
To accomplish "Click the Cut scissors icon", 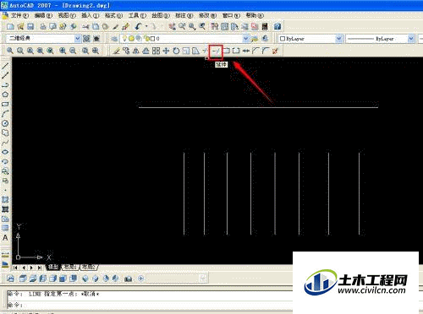I will click(85, 27).
